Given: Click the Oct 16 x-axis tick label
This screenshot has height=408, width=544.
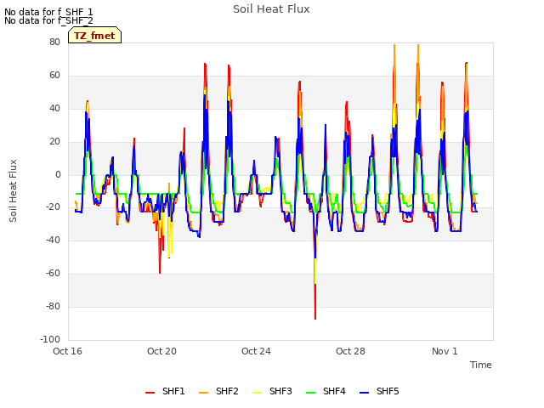Looking at the screenshot, I should [67, 351].
